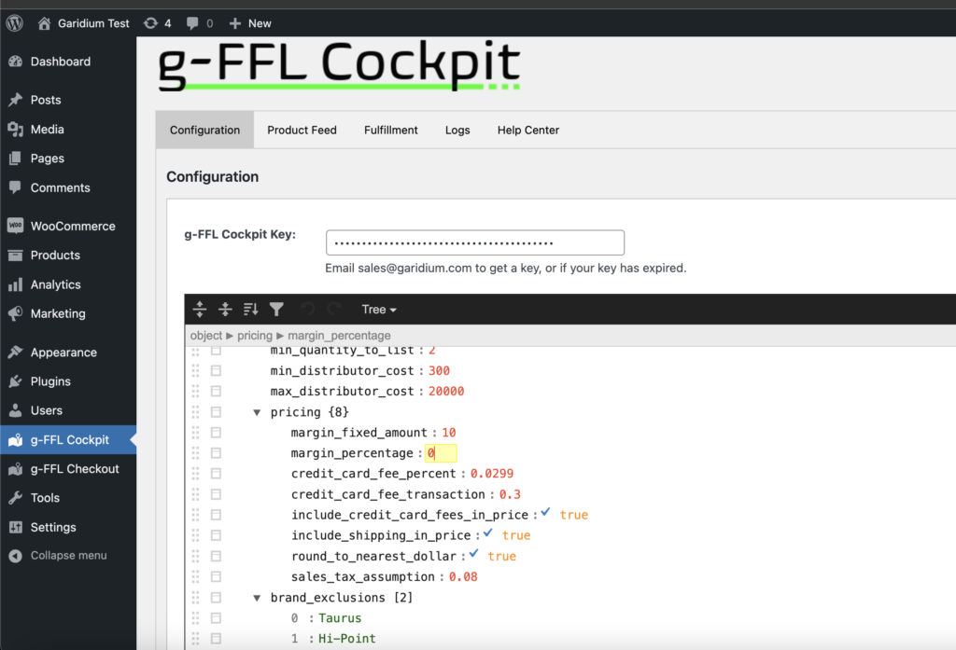
Task: Expand all fields in JSON editor
Action: click(200, 310)
